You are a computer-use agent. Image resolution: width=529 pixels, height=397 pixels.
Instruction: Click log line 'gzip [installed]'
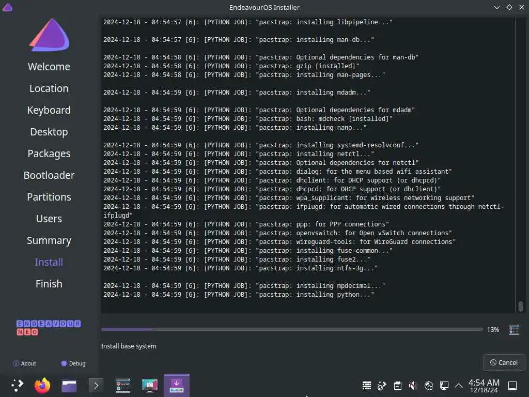pos(231,66)
